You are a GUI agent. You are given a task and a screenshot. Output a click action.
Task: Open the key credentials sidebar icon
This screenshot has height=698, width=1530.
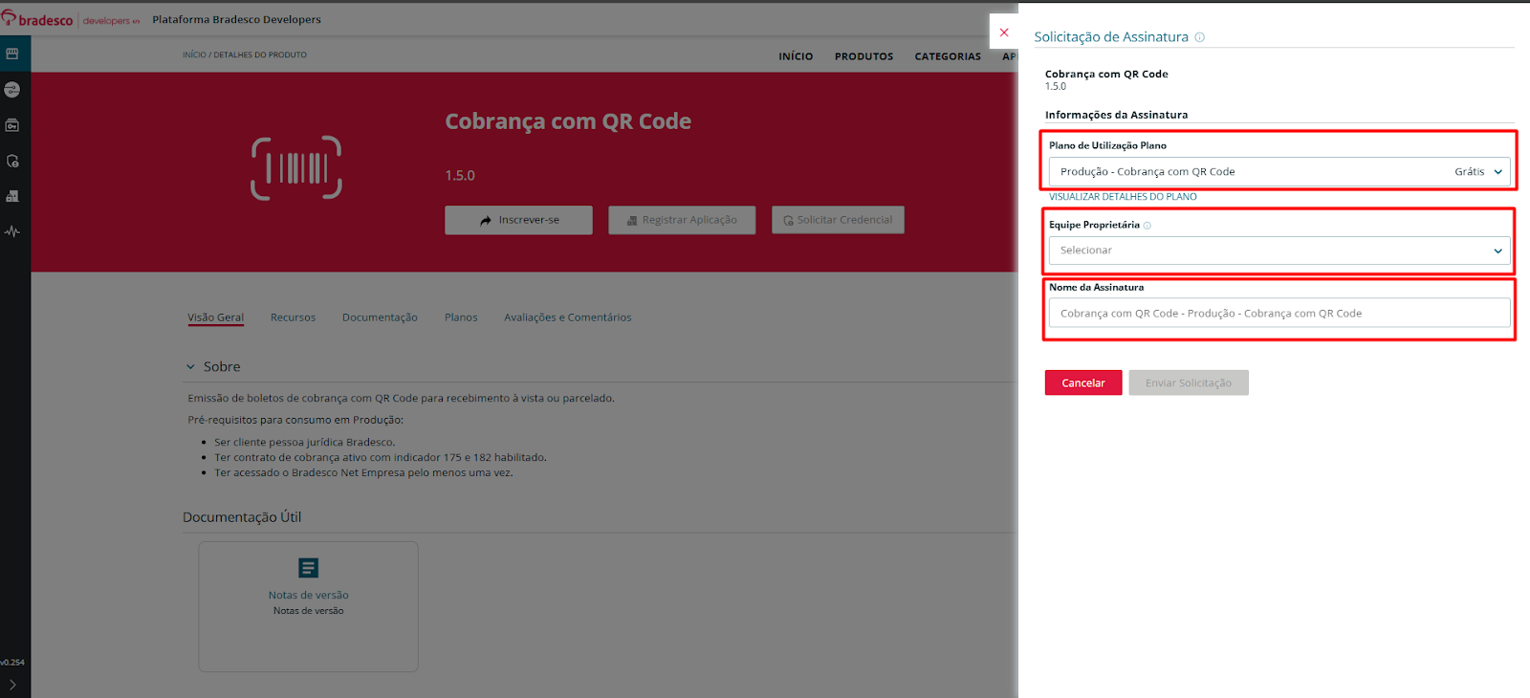[x=12, y=125]
